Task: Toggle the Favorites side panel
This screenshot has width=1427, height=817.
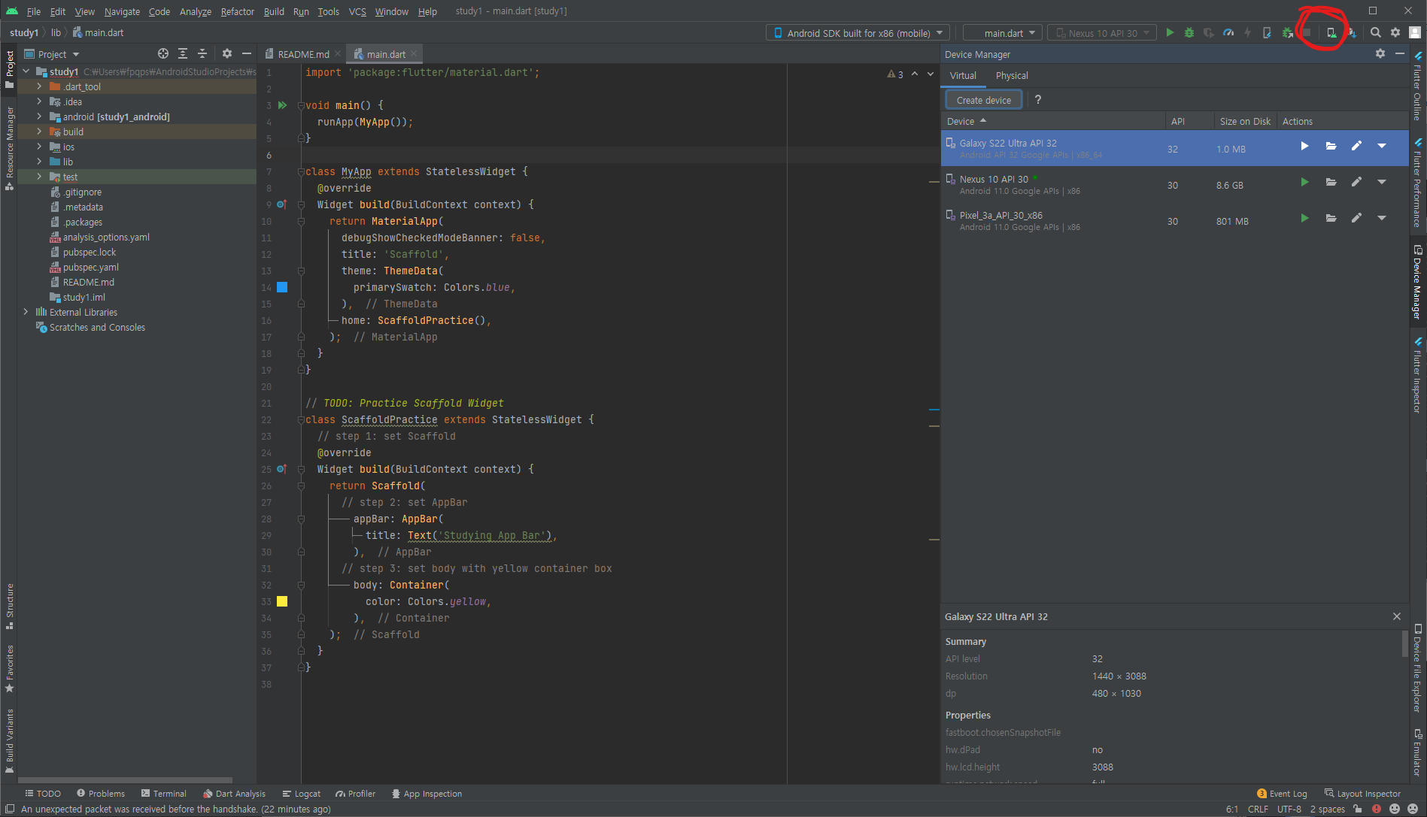Action: point(9,668)
